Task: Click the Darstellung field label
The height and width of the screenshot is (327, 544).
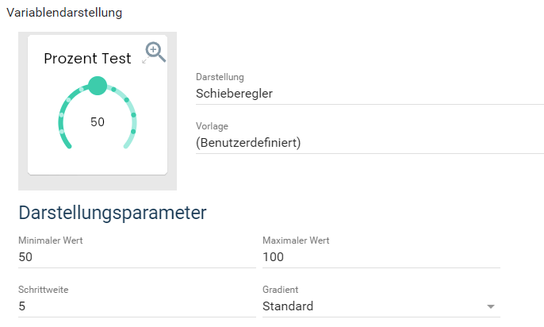Action: [220, 77]
